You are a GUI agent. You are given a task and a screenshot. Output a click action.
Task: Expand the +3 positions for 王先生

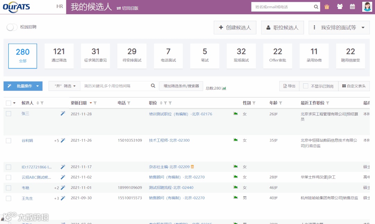tap(57, 198)
